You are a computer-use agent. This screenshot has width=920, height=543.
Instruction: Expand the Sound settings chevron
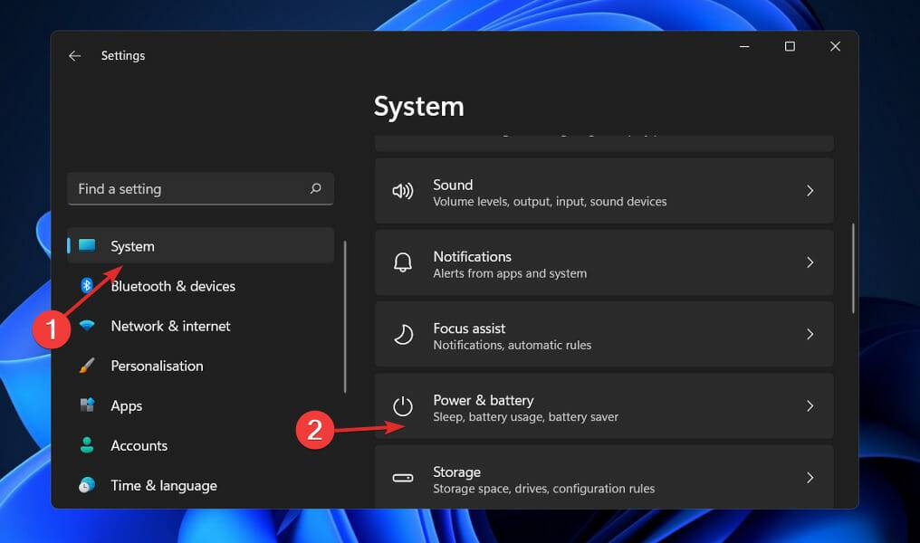[x=810, y=191]
